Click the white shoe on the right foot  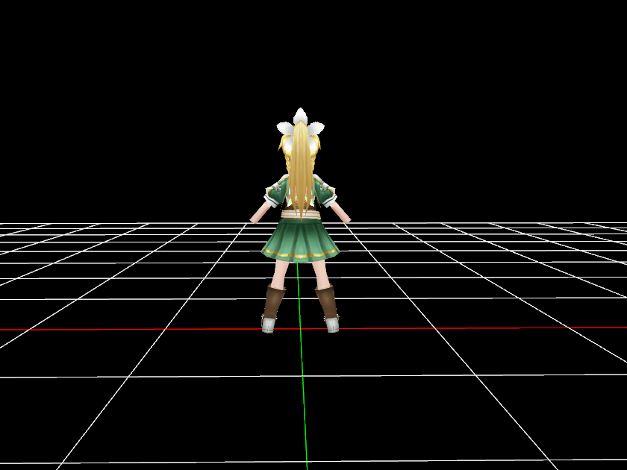click(332, 324)
